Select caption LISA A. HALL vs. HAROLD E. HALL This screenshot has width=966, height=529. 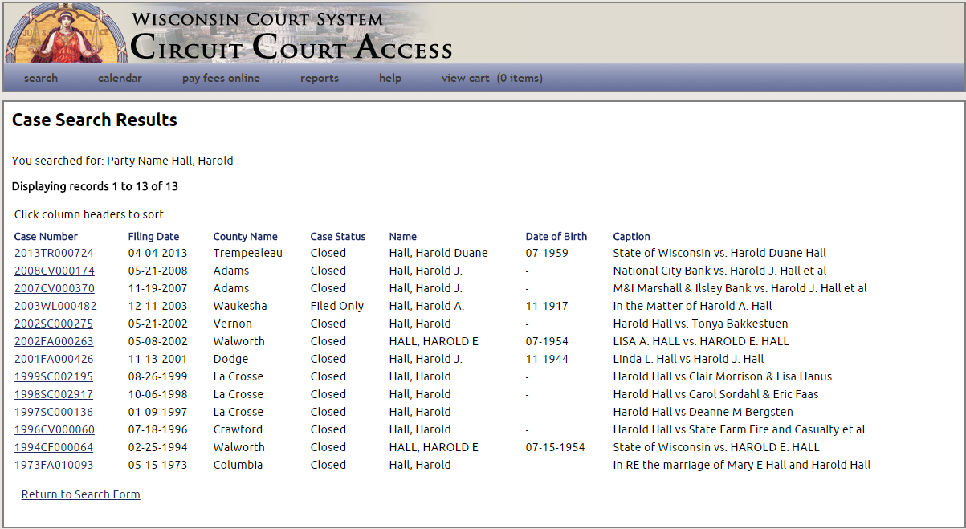(701, 341)
